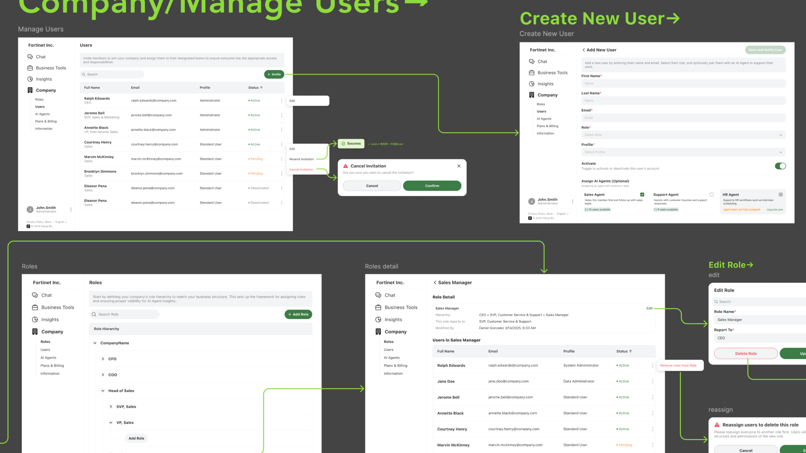The height and width of the screenshot is (453, 806).
Task: Choose Cancel Invitation from the context menu
Action: pyautogui.click(x=301, y=169)
